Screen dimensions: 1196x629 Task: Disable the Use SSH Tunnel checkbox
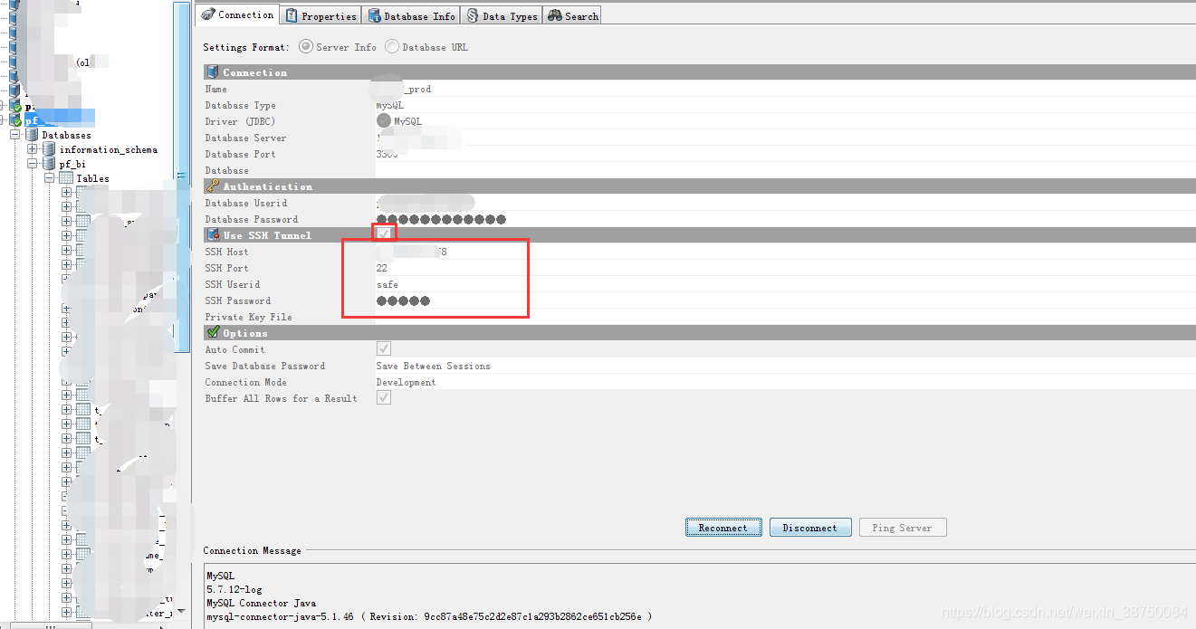coord(383,233)
